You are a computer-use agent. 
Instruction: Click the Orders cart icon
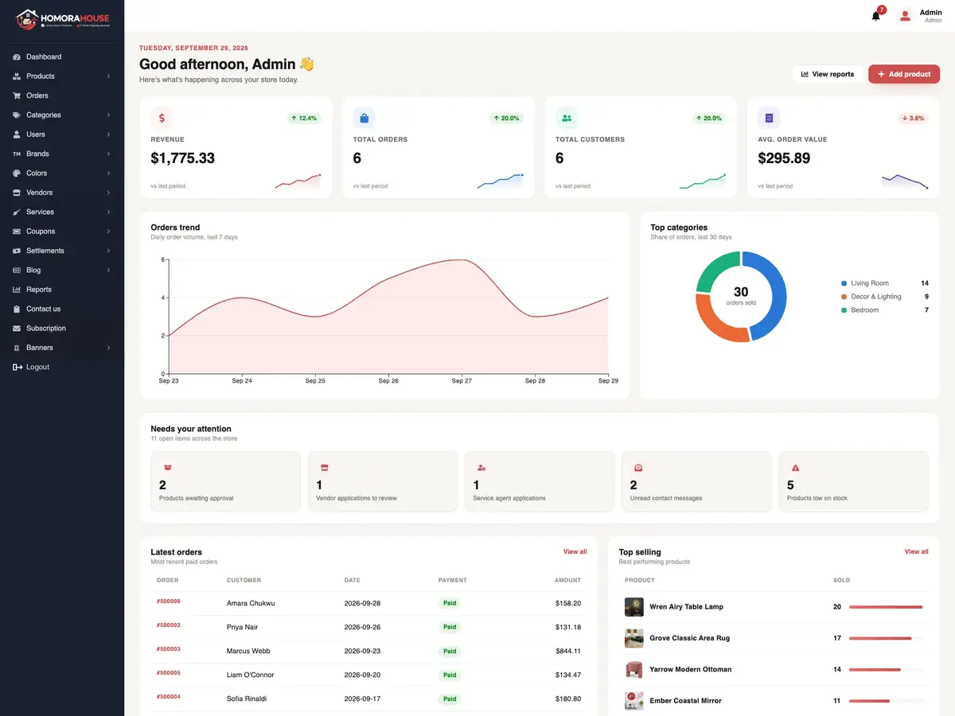[x=18, y=95]
